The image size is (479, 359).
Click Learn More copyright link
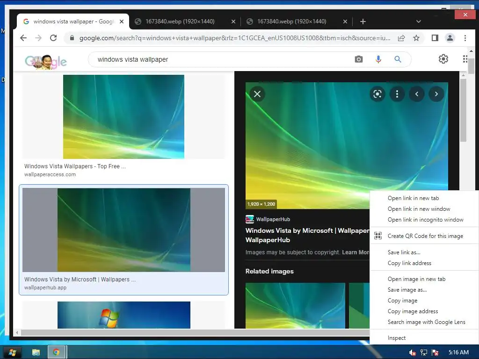(x=356, y=252)
